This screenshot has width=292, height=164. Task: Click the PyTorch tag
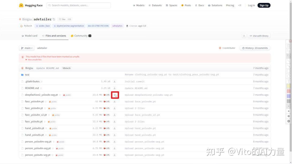pyautogui.click(x=26, y=26)
